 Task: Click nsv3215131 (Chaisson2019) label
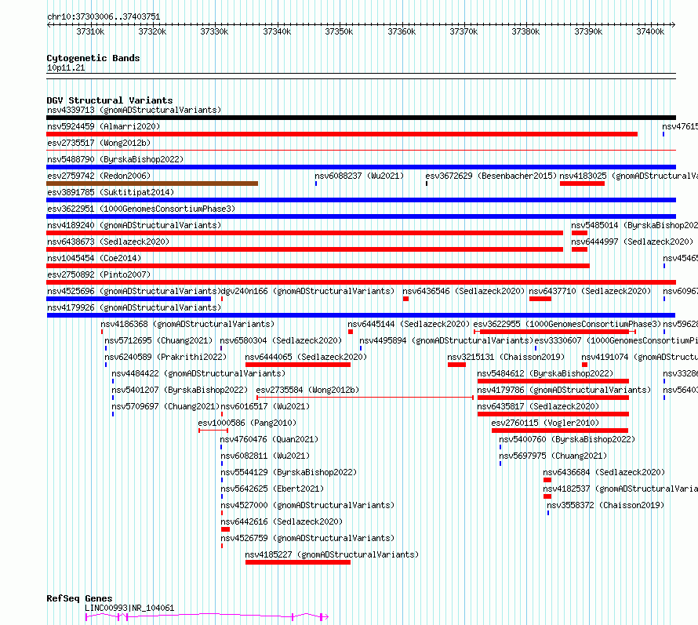tap(506, 357)
